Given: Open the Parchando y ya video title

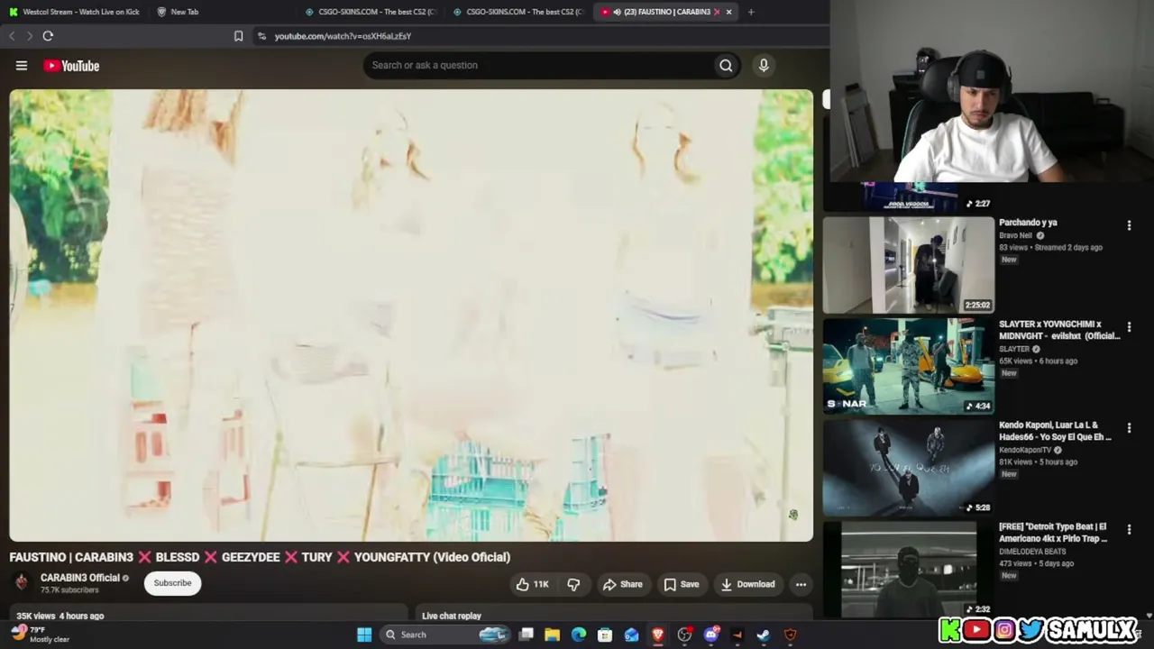Looking at the screenshot, I should (x=1028, y=223).
